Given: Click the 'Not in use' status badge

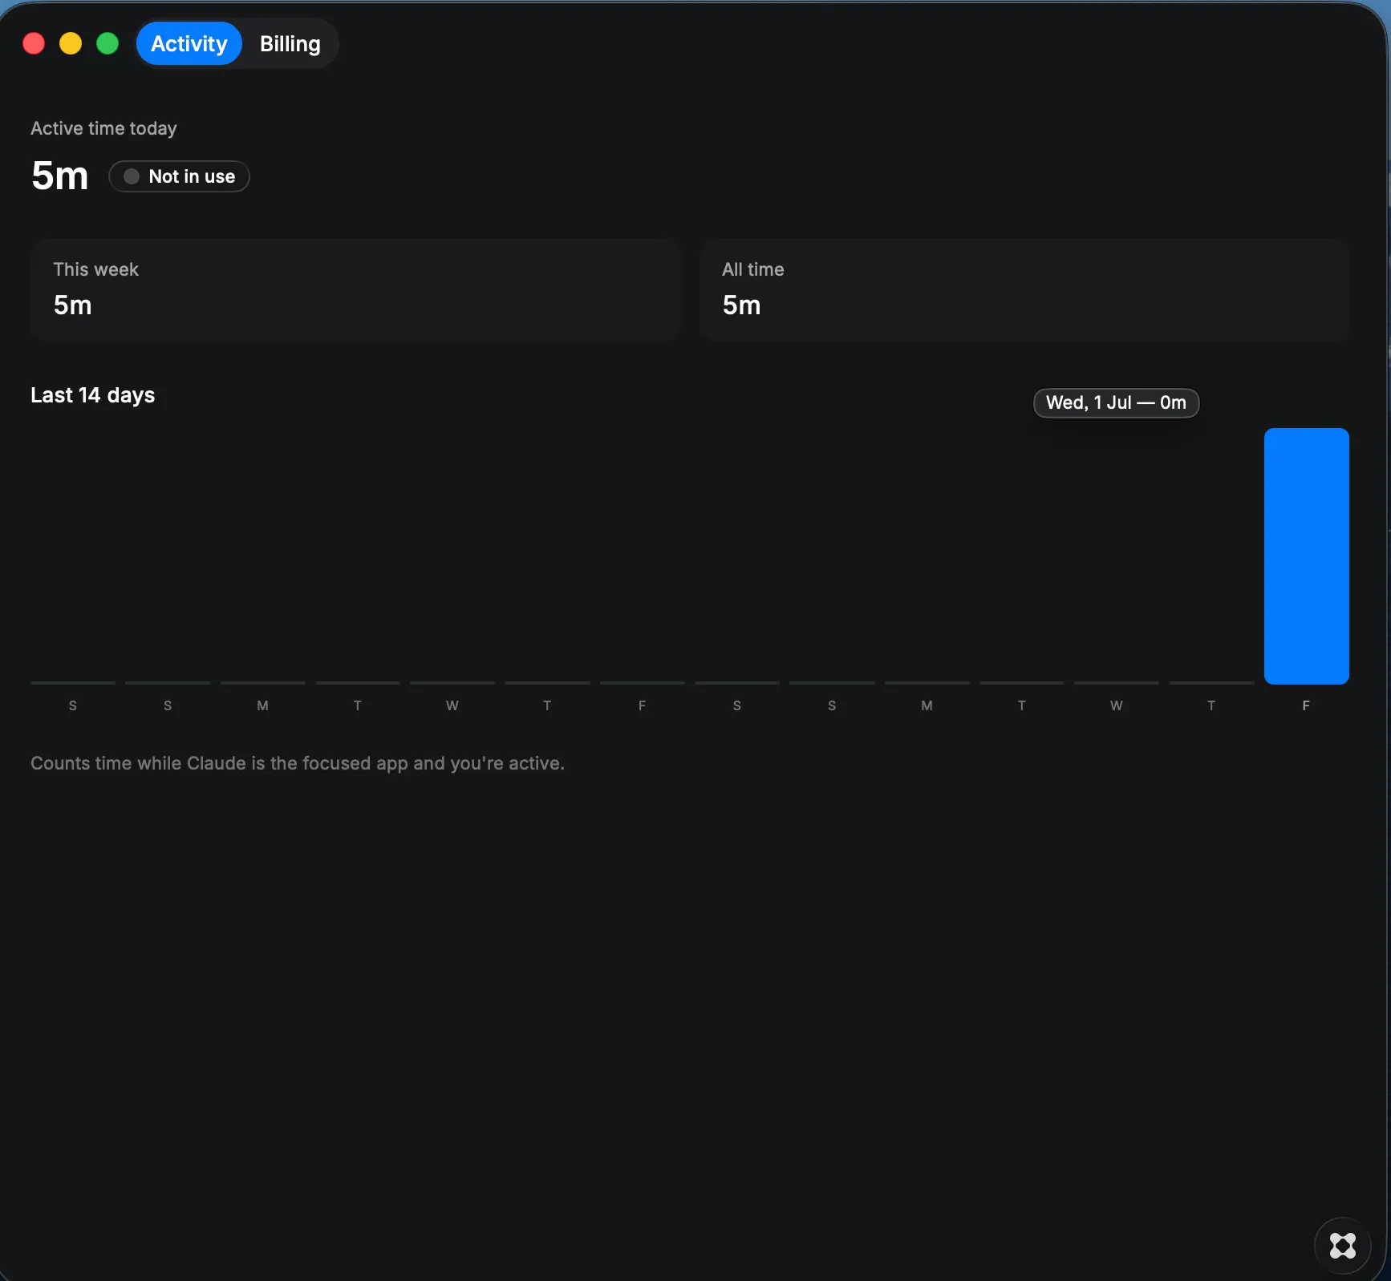Looking at the screenshot, I should [x=179, y=176].
